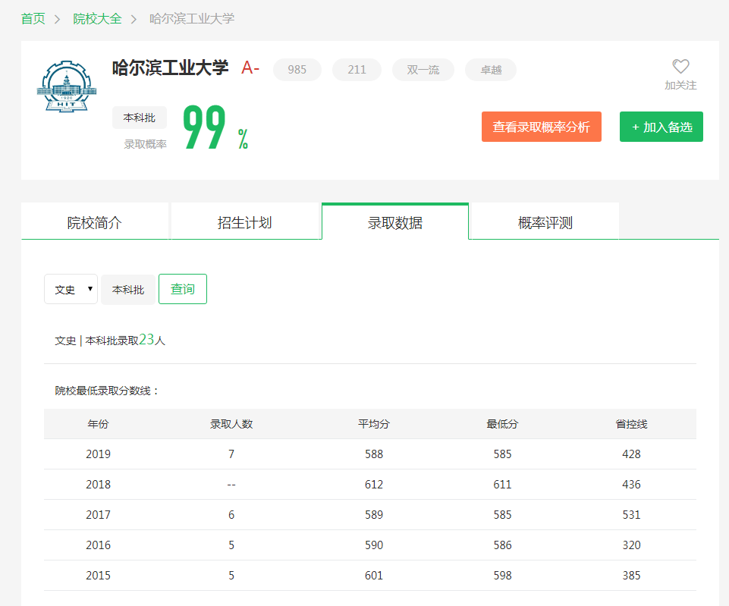Click the 卓越 tag

pos(491,70)
